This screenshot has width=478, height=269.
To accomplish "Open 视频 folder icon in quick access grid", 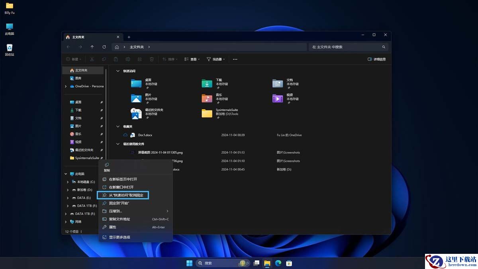I will tap(278, 98).
